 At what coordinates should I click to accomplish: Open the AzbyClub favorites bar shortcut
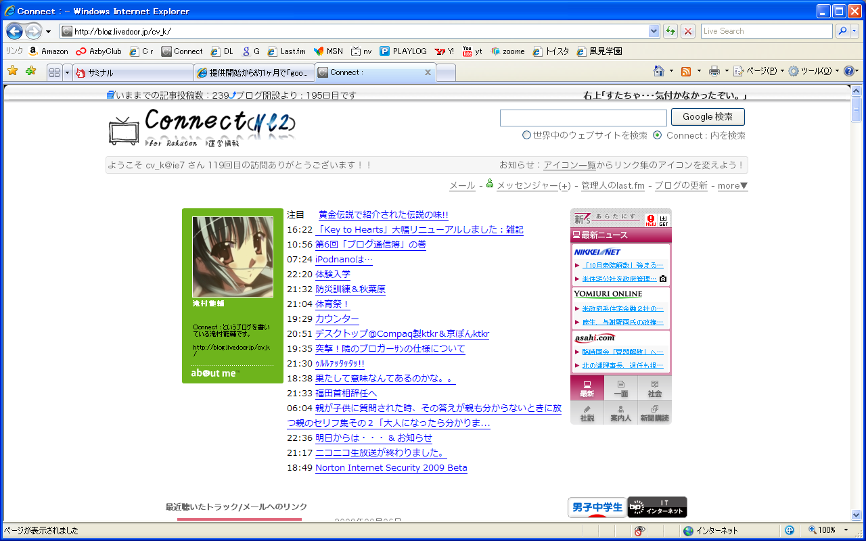(99, 51)
